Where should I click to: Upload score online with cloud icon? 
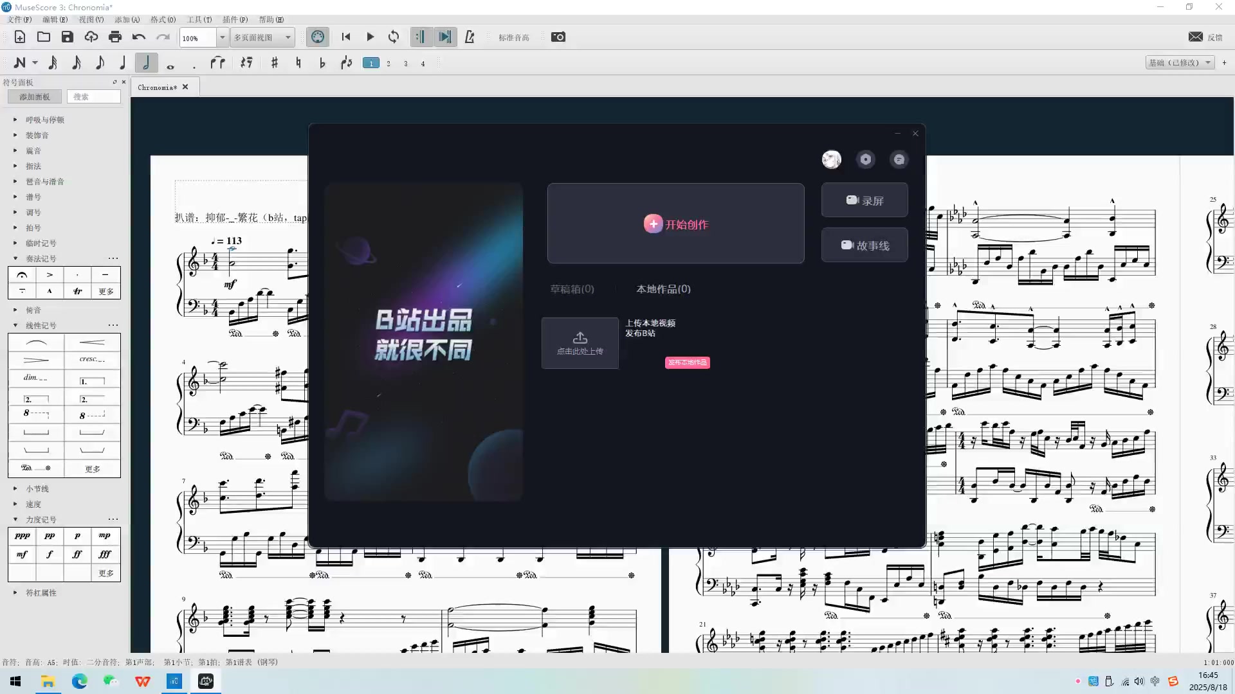pyautogui.click(x=91, y=37)
